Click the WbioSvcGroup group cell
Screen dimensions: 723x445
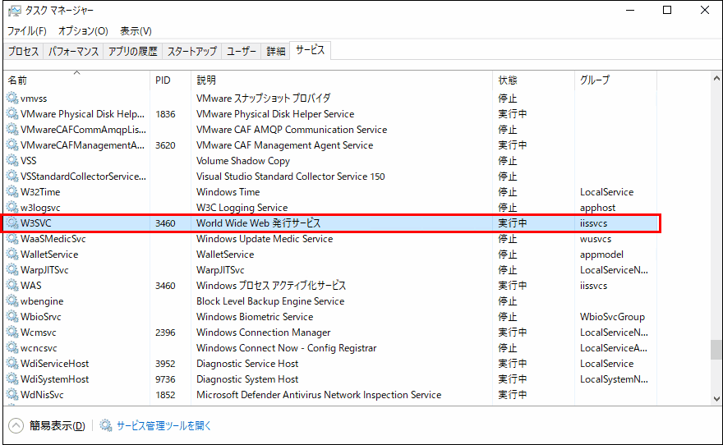612,317
